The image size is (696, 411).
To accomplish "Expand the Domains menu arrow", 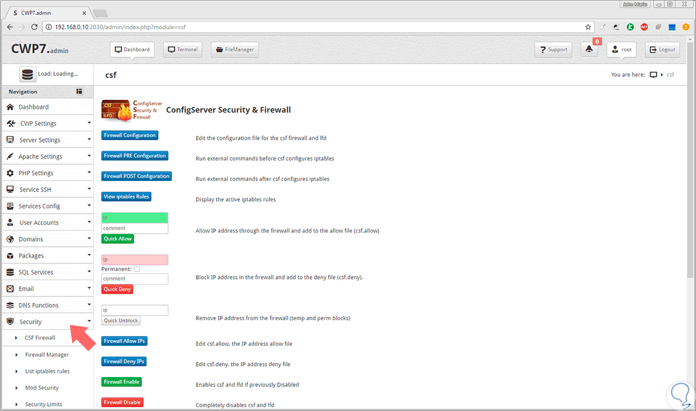I will pyautogui.click(x=89, y=238).
